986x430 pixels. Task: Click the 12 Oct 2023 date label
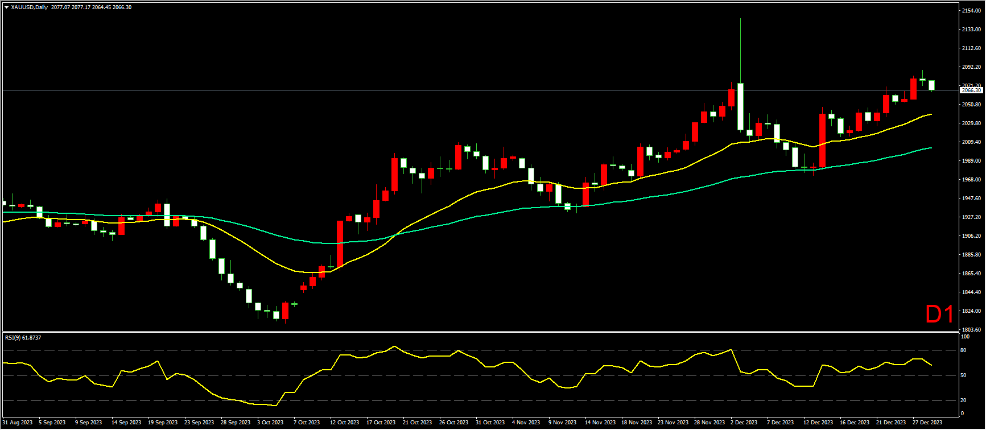coord(345,423)
